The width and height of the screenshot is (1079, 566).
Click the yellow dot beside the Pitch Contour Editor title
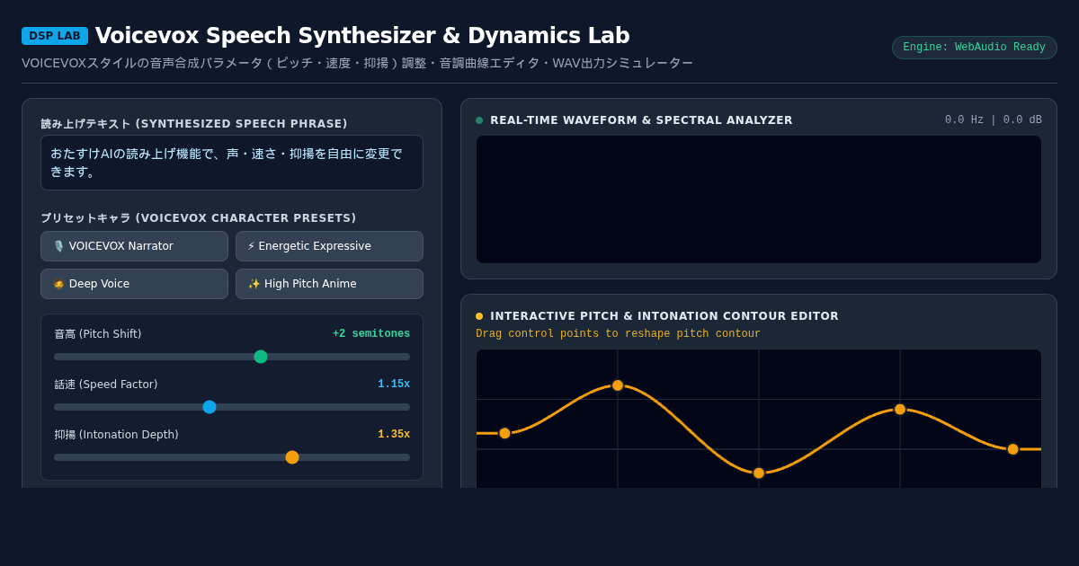tap(479, 316)
